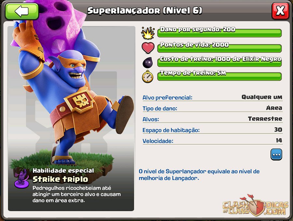Click the Alvo preferencial row
Viewport: 293px width, 221px height.
coord(213,97)
